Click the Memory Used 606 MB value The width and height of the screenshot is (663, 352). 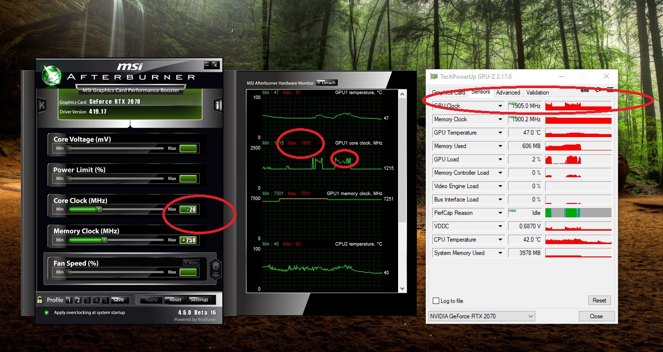tap(525, 146)
